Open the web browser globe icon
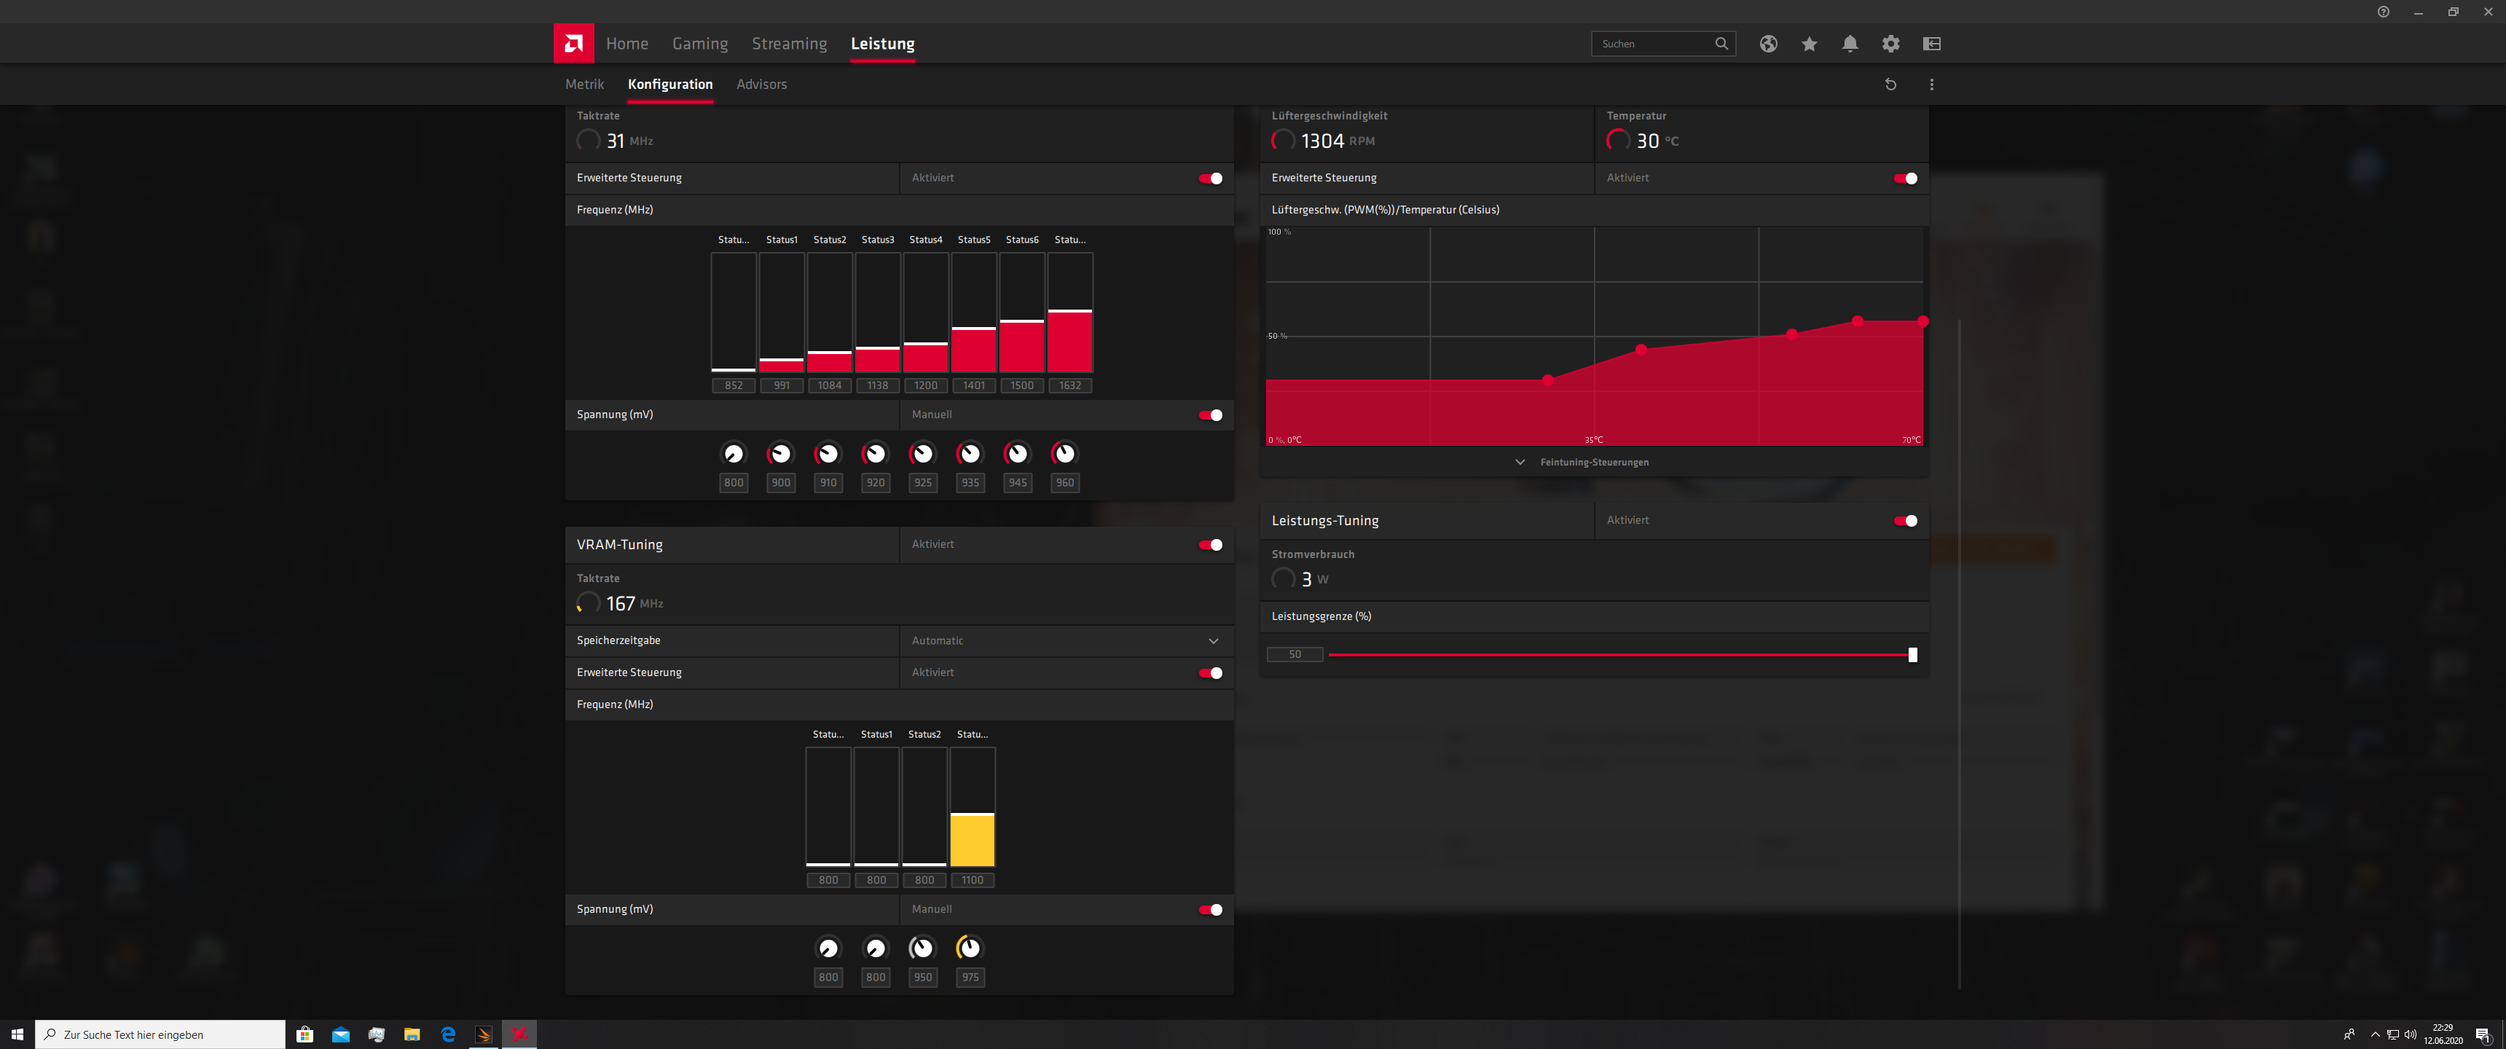Screen dimensions: 2506x1049 (x=1767, y=44)
